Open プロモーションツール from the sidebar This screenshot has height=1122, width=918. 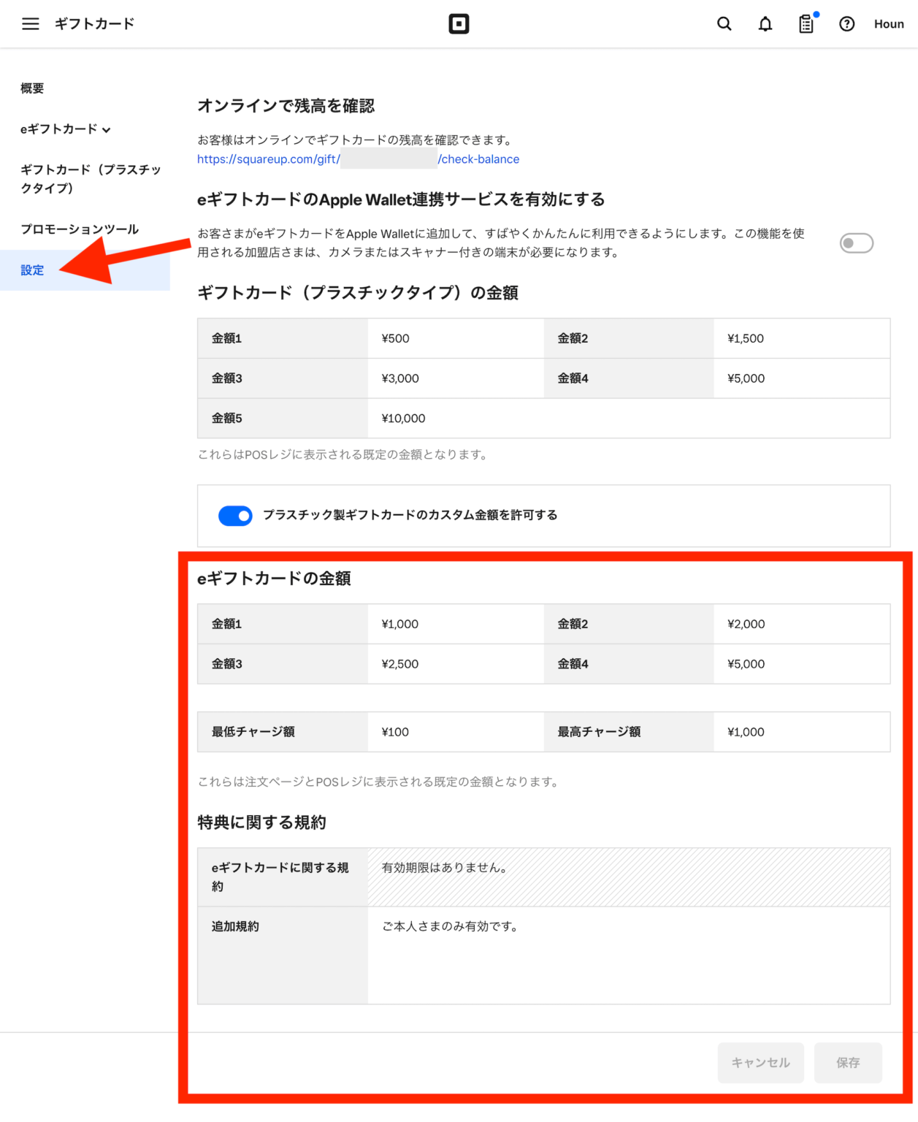click(x=79, y=229)
